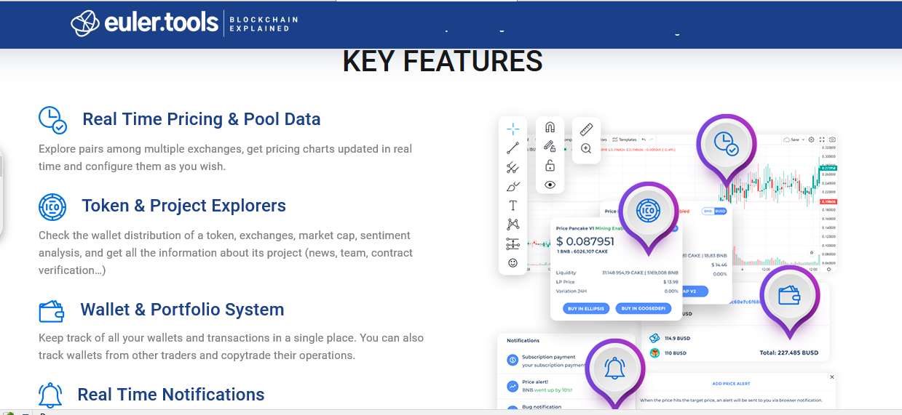Select the position measurement tool above the smiley
Screen dimensions: 902x415
tap(513, 243)
